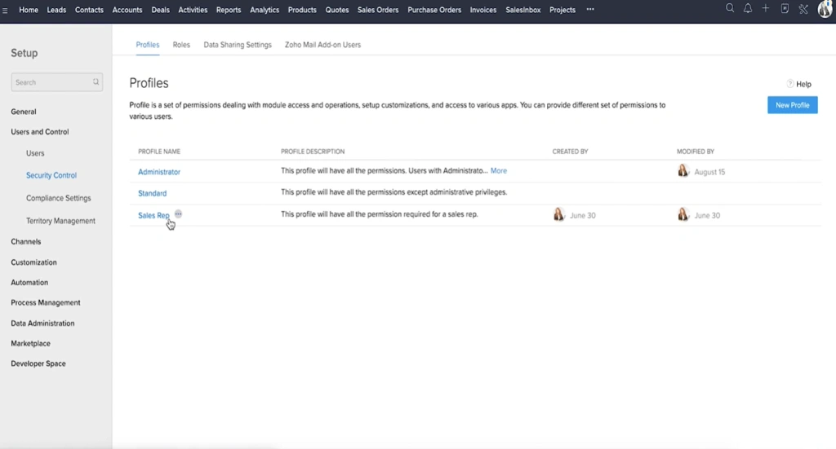
Task: Open Users under Users and Control
Action: click(35, 153)
